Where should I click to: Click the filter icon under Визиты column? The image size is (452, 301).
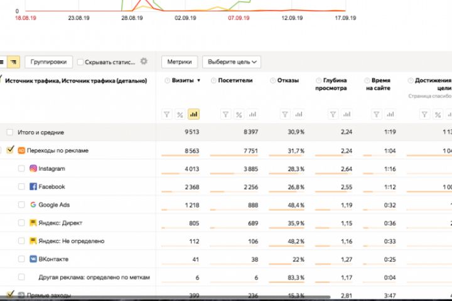(167, 114)
